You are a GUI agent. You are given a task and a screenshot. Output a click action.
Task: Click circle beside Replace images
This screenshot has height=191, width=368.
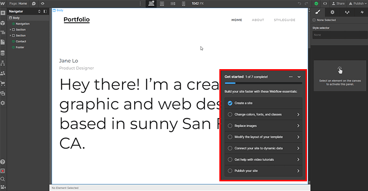(230, 126)
